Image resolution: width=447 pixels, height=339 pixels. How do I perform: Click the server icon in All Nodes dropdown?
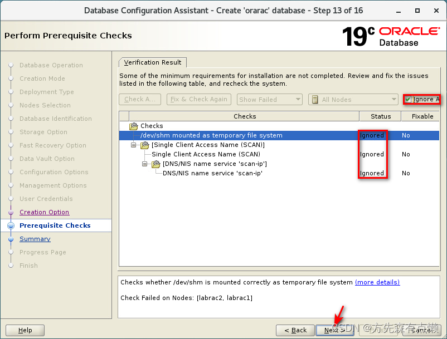[315, 100]
